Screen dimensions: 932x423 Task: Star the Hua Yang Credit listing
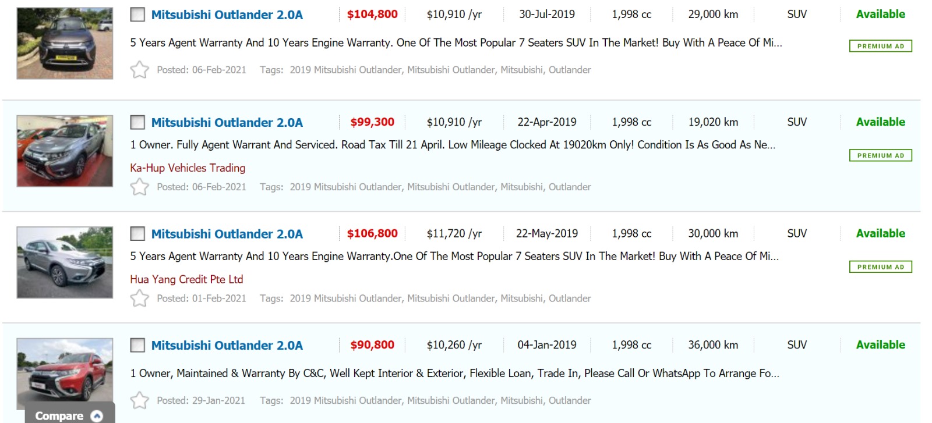140,298
